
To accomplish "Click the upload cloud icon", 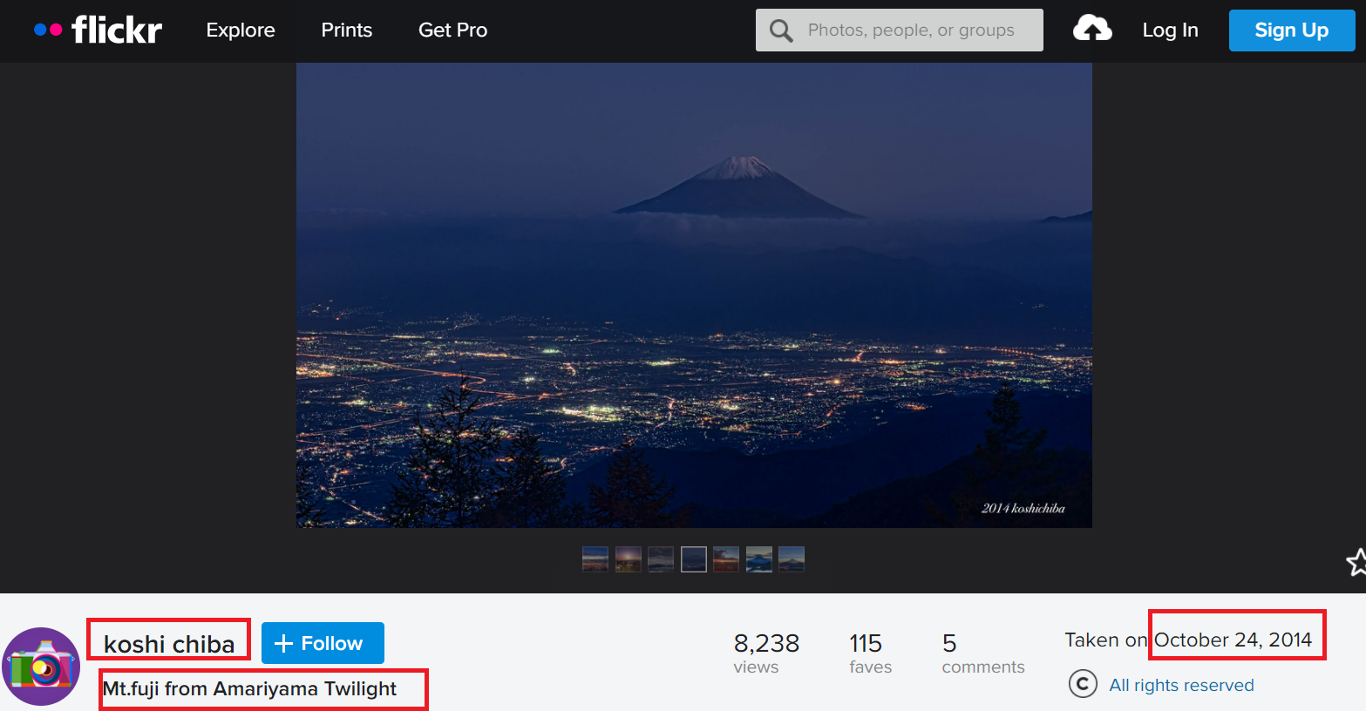I will [1091, 30].
